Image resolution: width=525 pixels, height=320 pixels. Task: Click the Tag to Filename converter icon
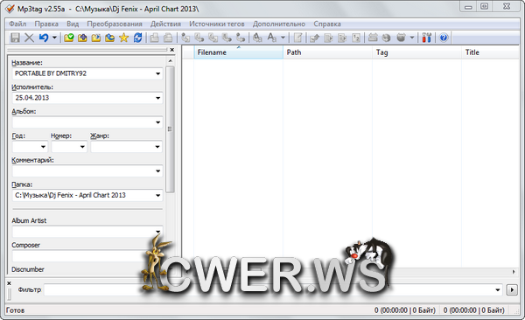pyautogui.click(x=185, y=38)
